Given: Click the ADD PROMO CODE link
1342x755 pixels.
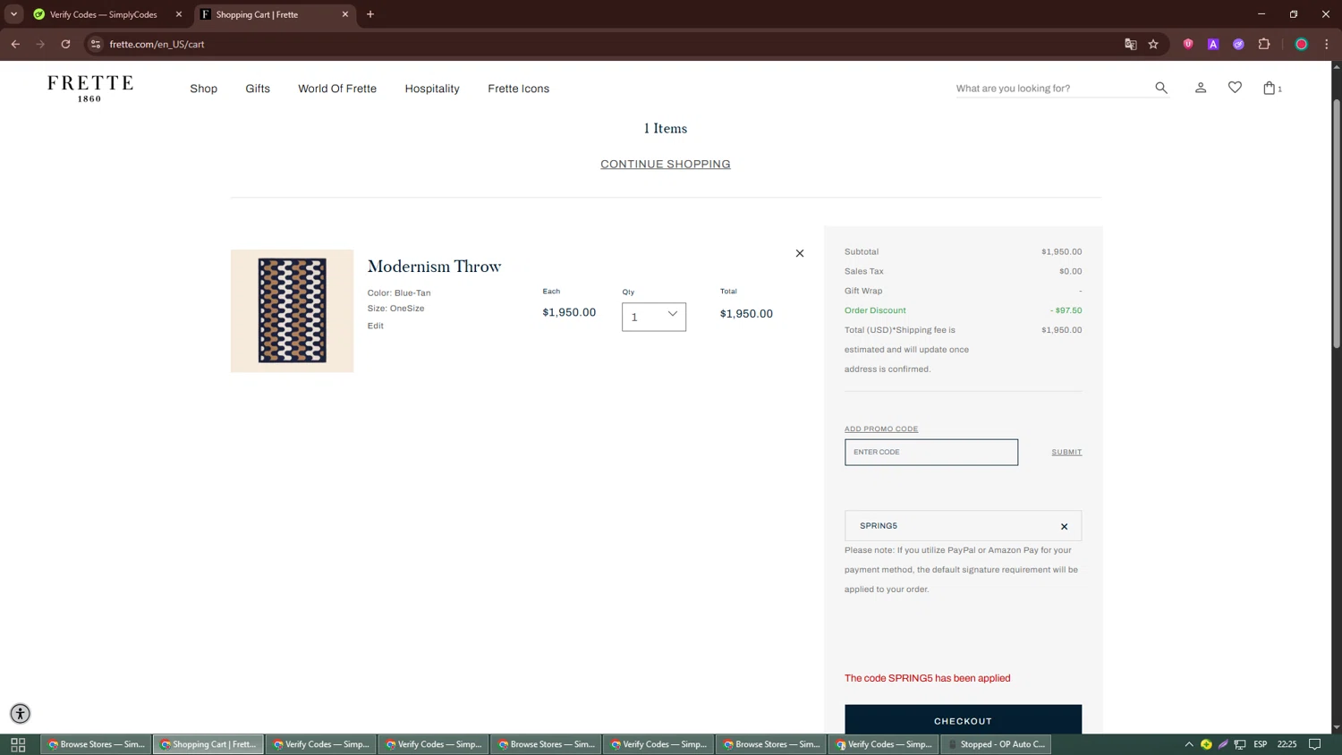Looking at the screenshot, I should tap(881, 428).
